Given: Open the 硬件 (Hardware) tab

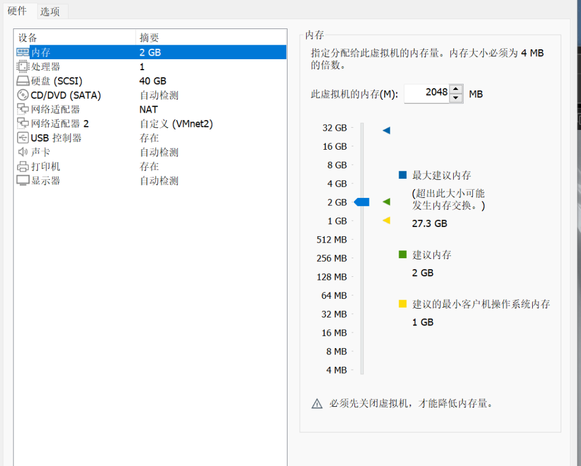Looking at the screenshot, I should click(17, 11).
